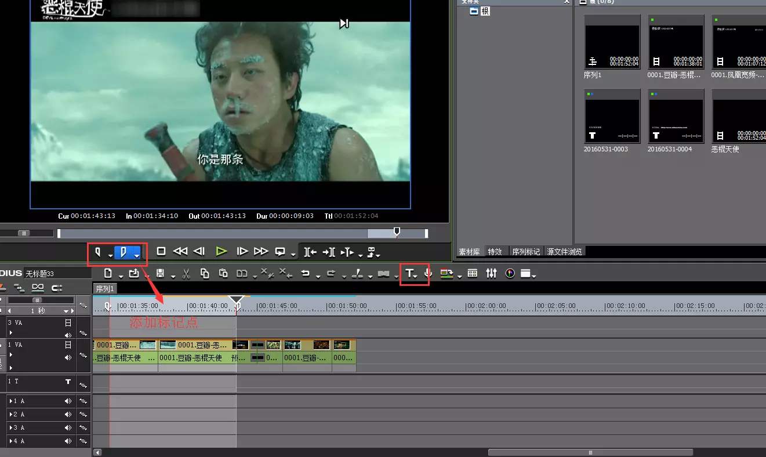
Task: Open the audio mixer icon
Action: point(491,273)
